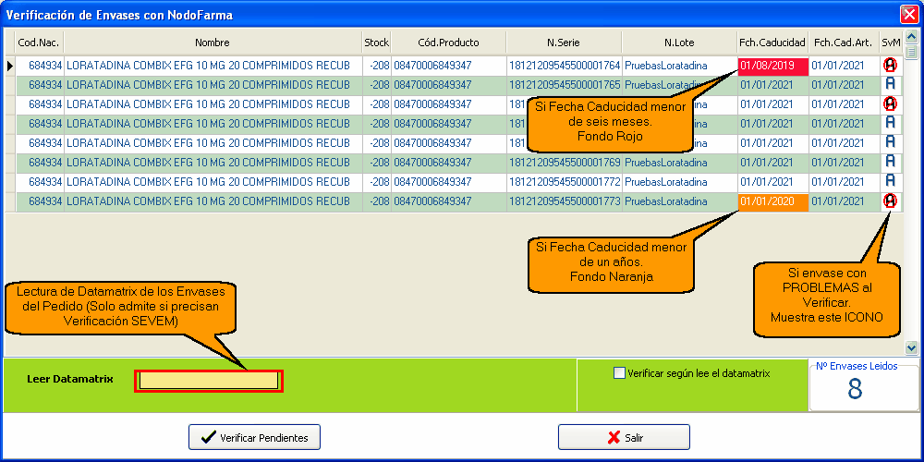Image resolution: width=924 pixels, height=462 pixels.
Task: Click the Fch.Caducidad column header
Action: tap(772, 43)
